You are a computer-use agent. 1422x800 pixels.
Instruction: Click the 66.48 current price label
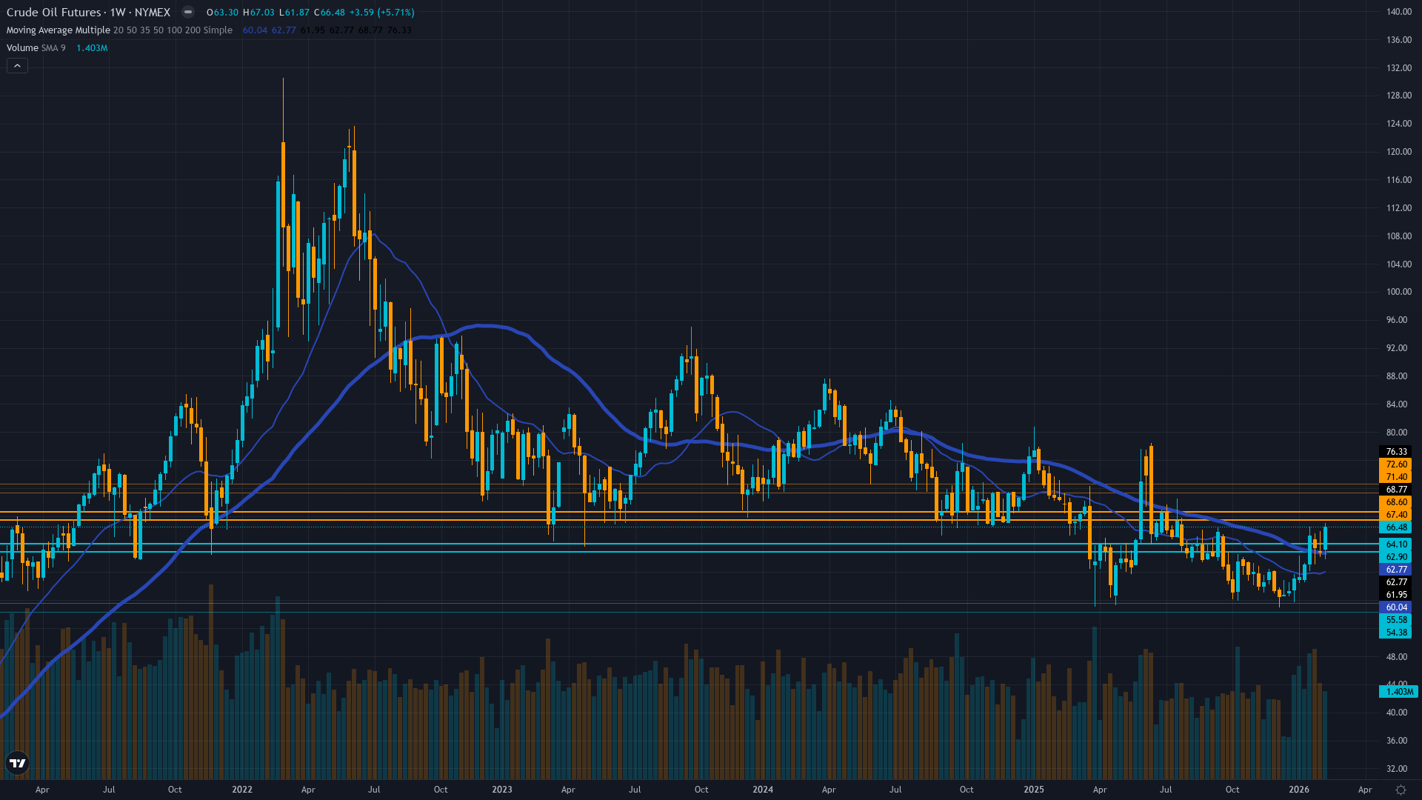click(1395, 527)
